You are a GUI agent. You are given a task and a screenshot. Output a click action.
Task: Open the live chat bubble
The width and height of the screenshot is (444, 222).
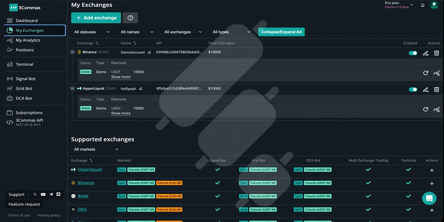pyautogui.click(x=429, y=198)
